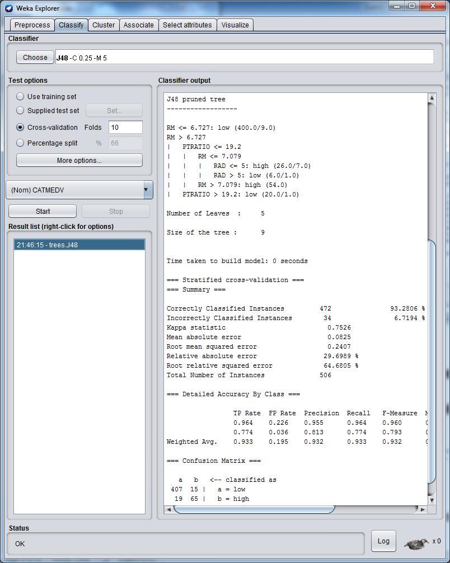Screen dimensions: 450x563
Task: Go to the Visualize tab
Action: tap(235, 25)
